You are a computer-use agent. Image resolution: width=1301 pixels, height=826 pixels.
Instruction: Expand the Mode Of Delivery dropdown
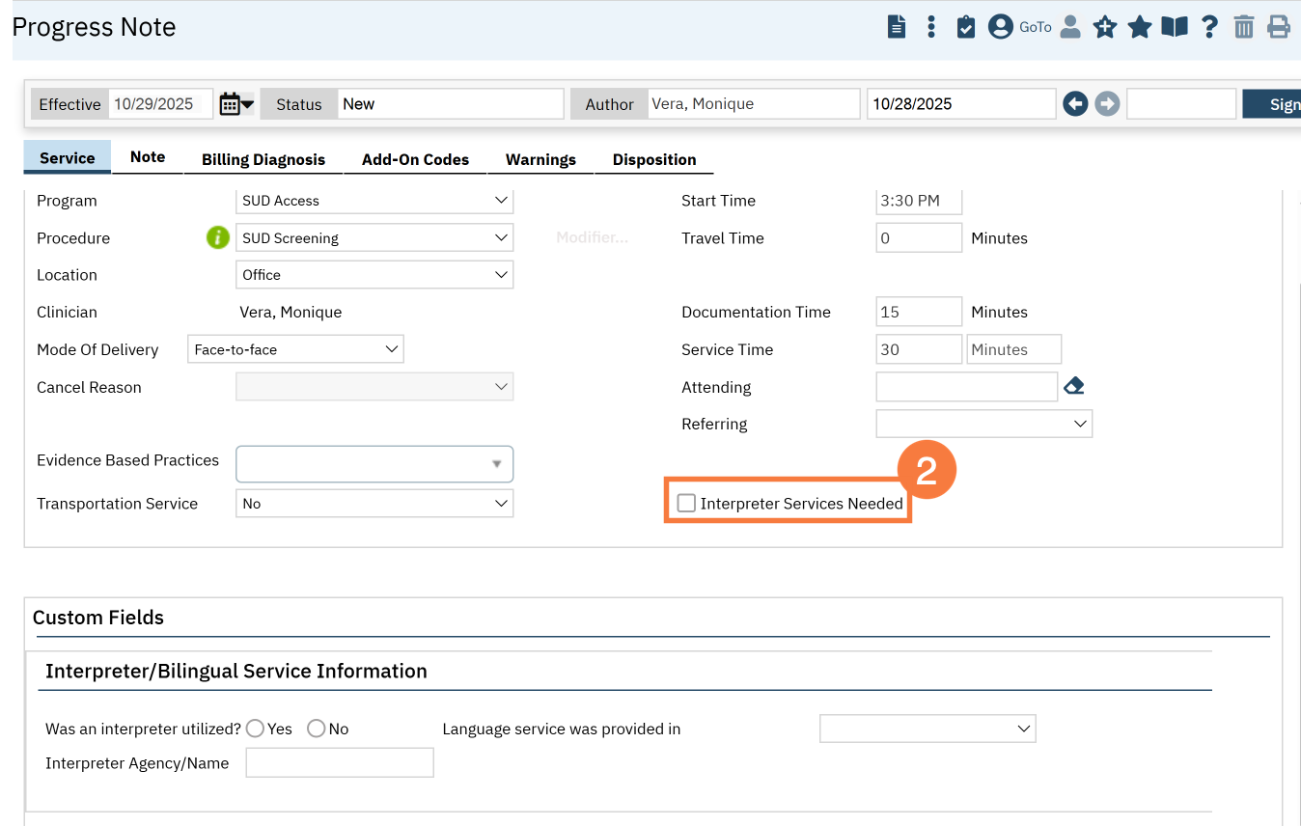[x=295, y=349]
